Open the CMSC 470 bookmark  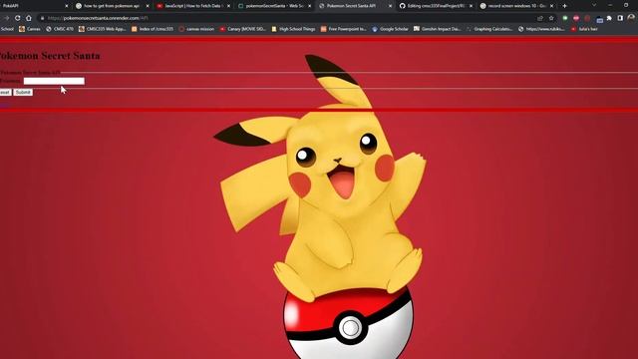(60, 29)
